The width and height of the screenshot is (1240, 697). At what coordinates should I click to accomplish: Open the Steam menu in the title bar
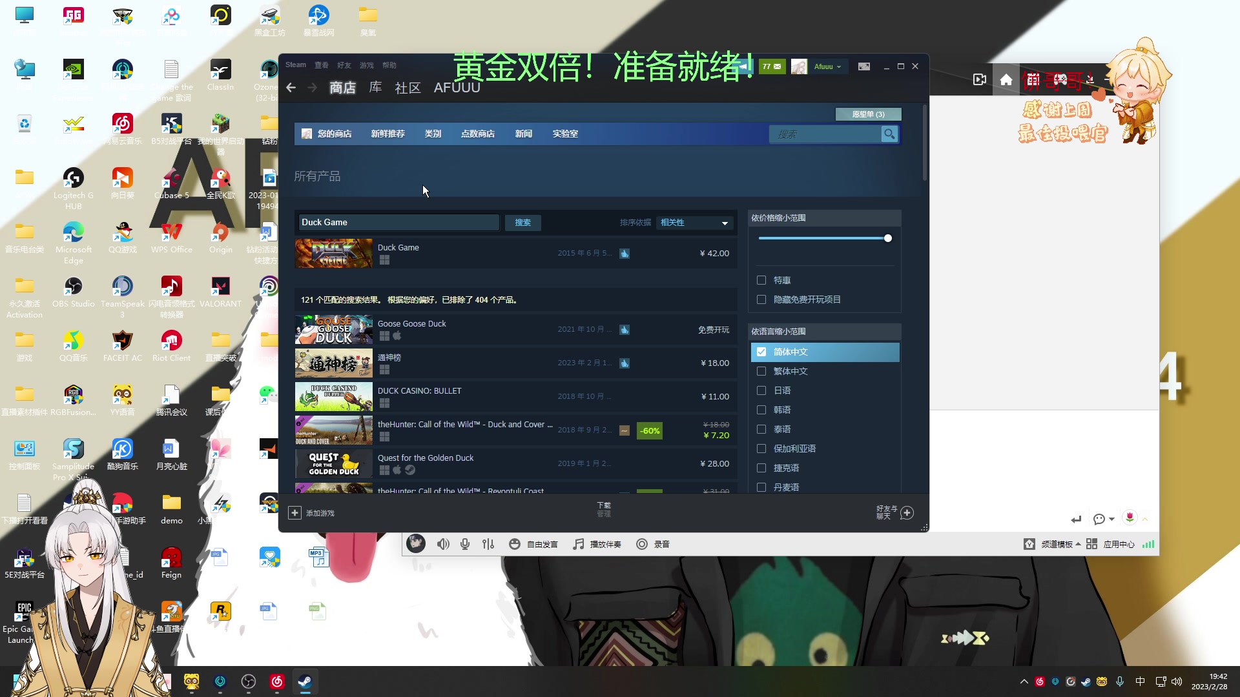tap(296, 65)
